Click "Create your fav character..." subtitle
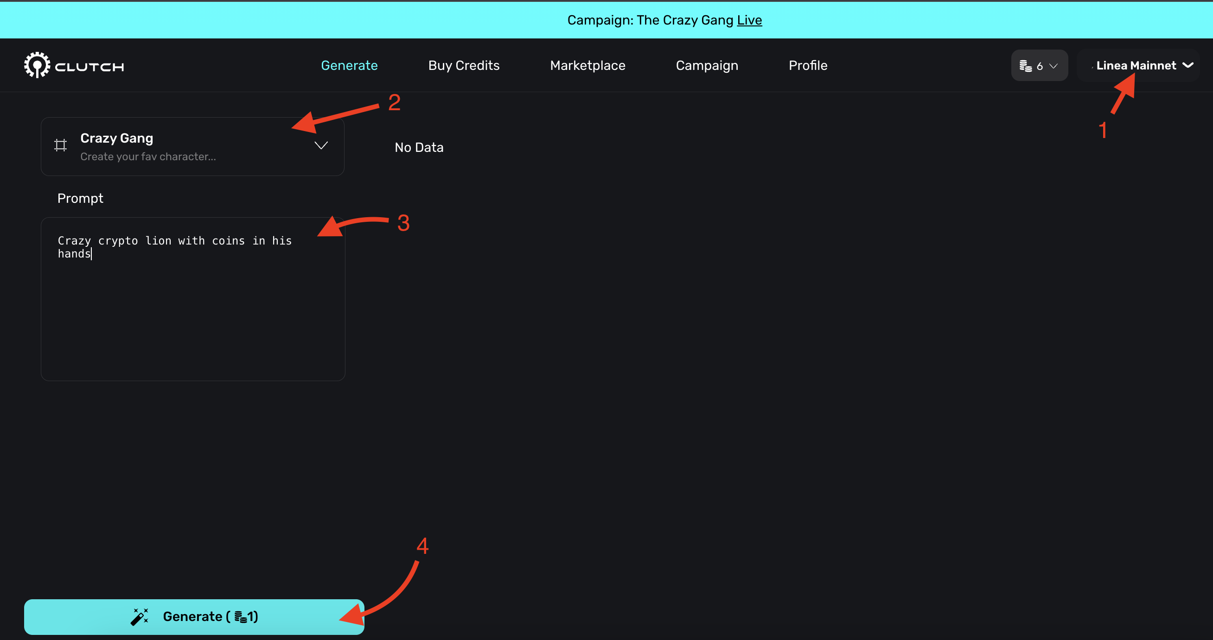The image size is (1213, 640). pyautogui.click(x=148, y=157)
